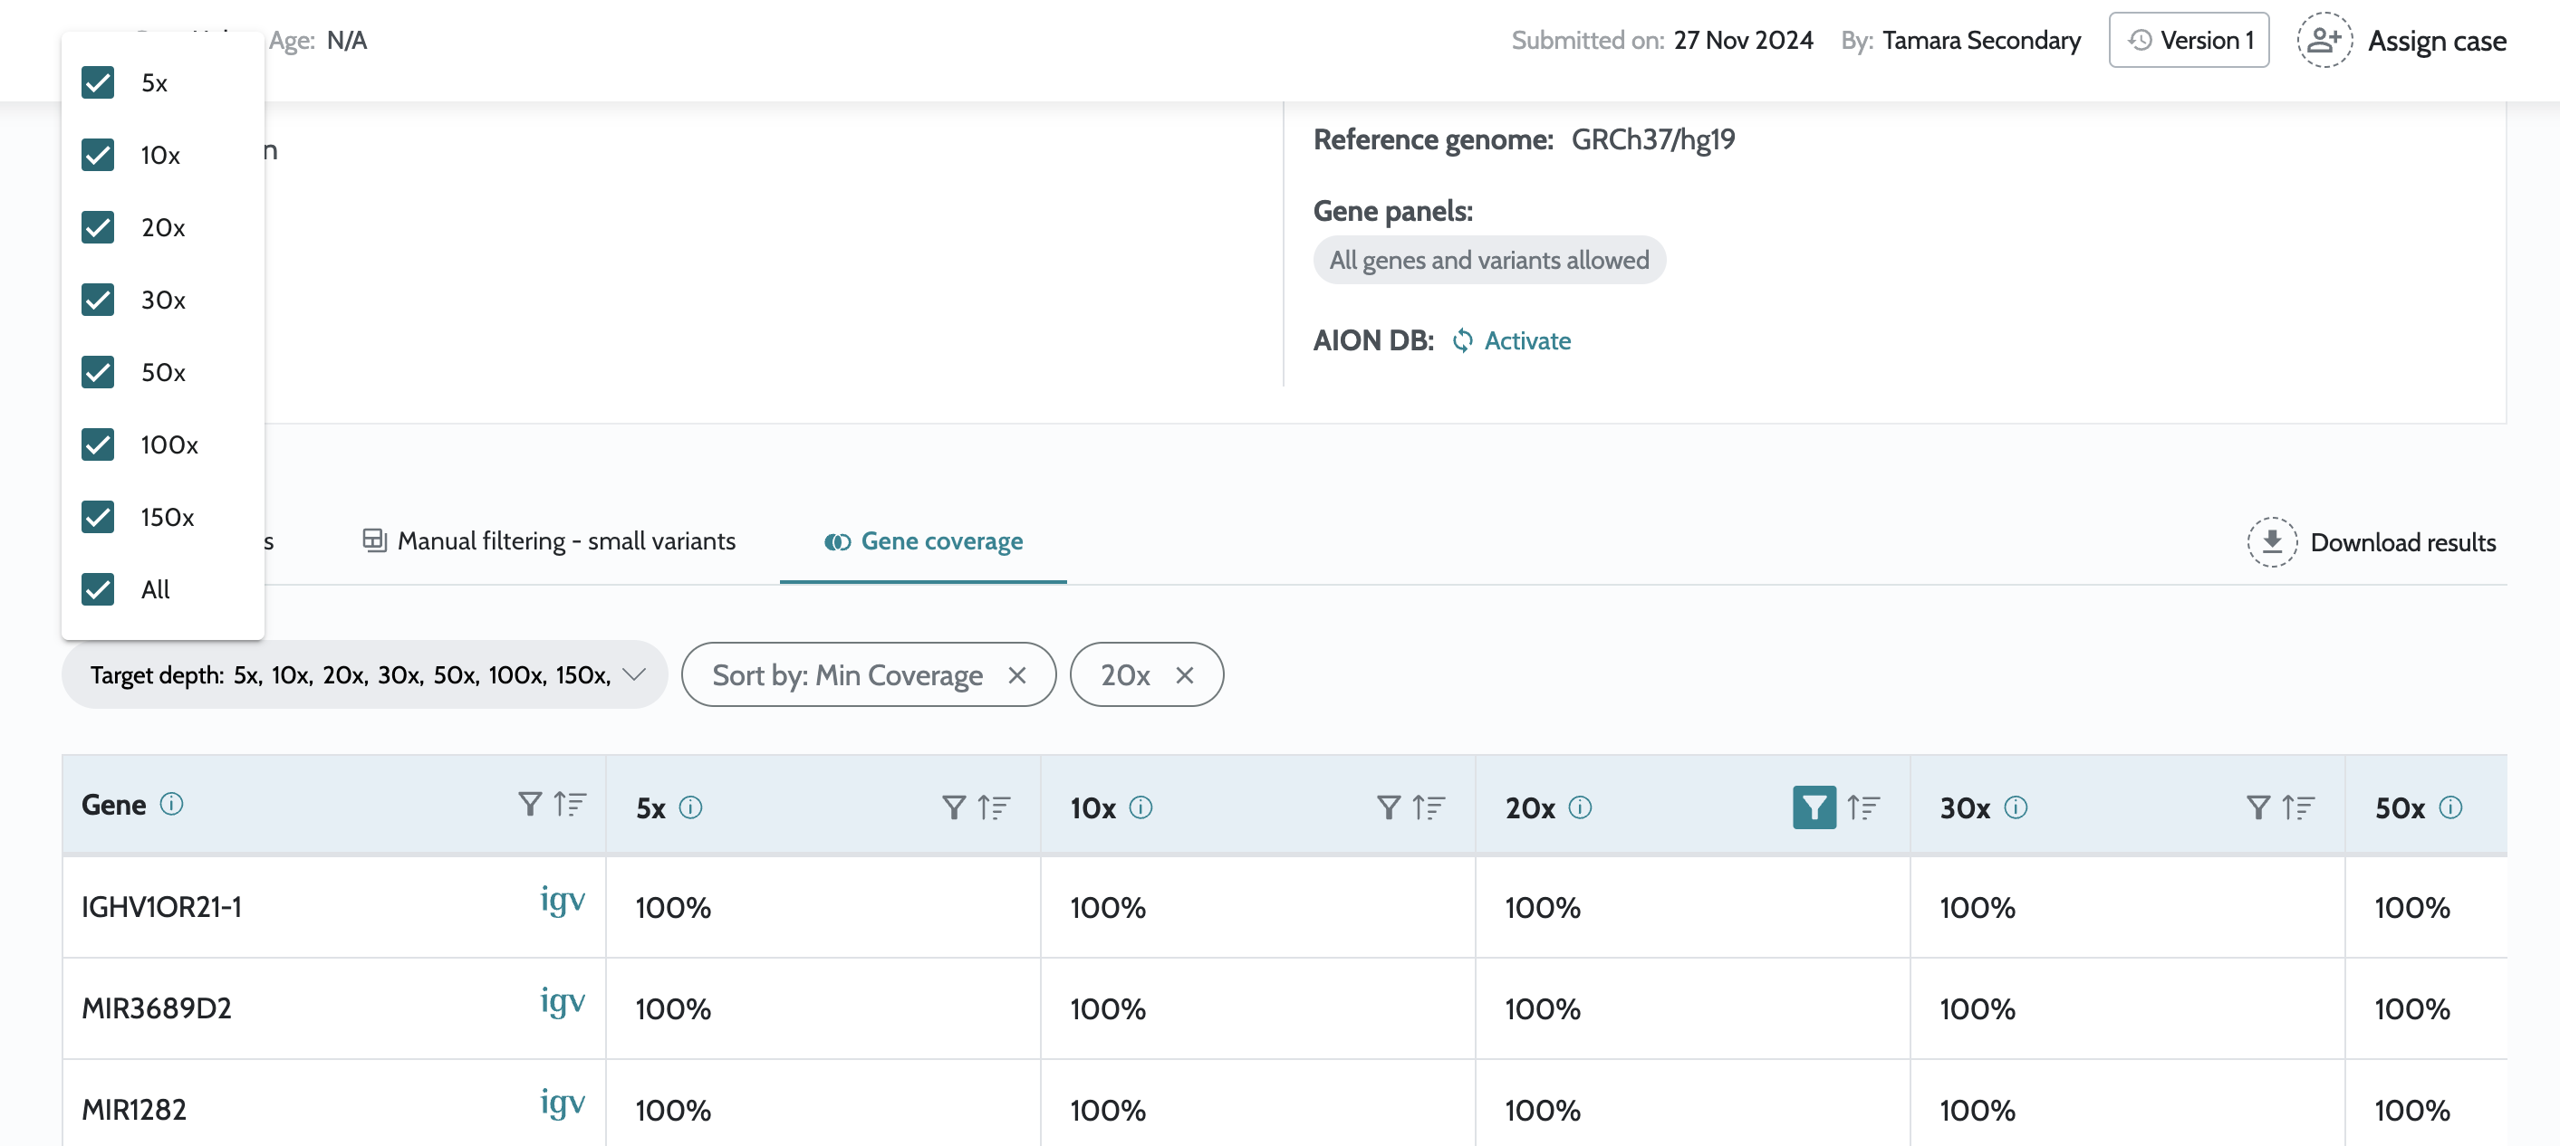Viewport: 2560px width, 1146px height.
Task: Click the 10x column filter icon
Action: pyautogui.click(x=1389, y=807)
